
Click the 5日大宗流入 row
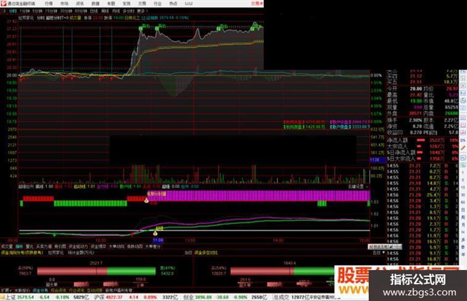click(x=423, y=159)
